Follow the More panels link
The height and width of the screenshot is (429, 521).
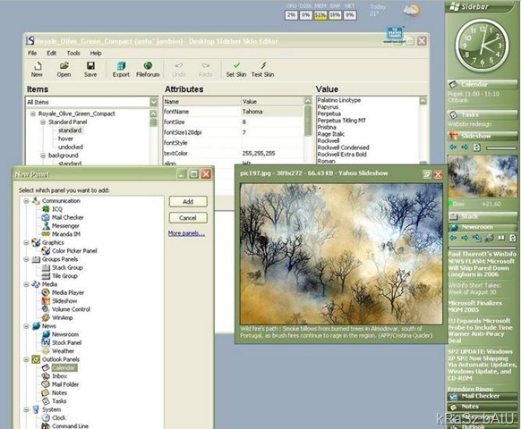click(x=186, y=233)
